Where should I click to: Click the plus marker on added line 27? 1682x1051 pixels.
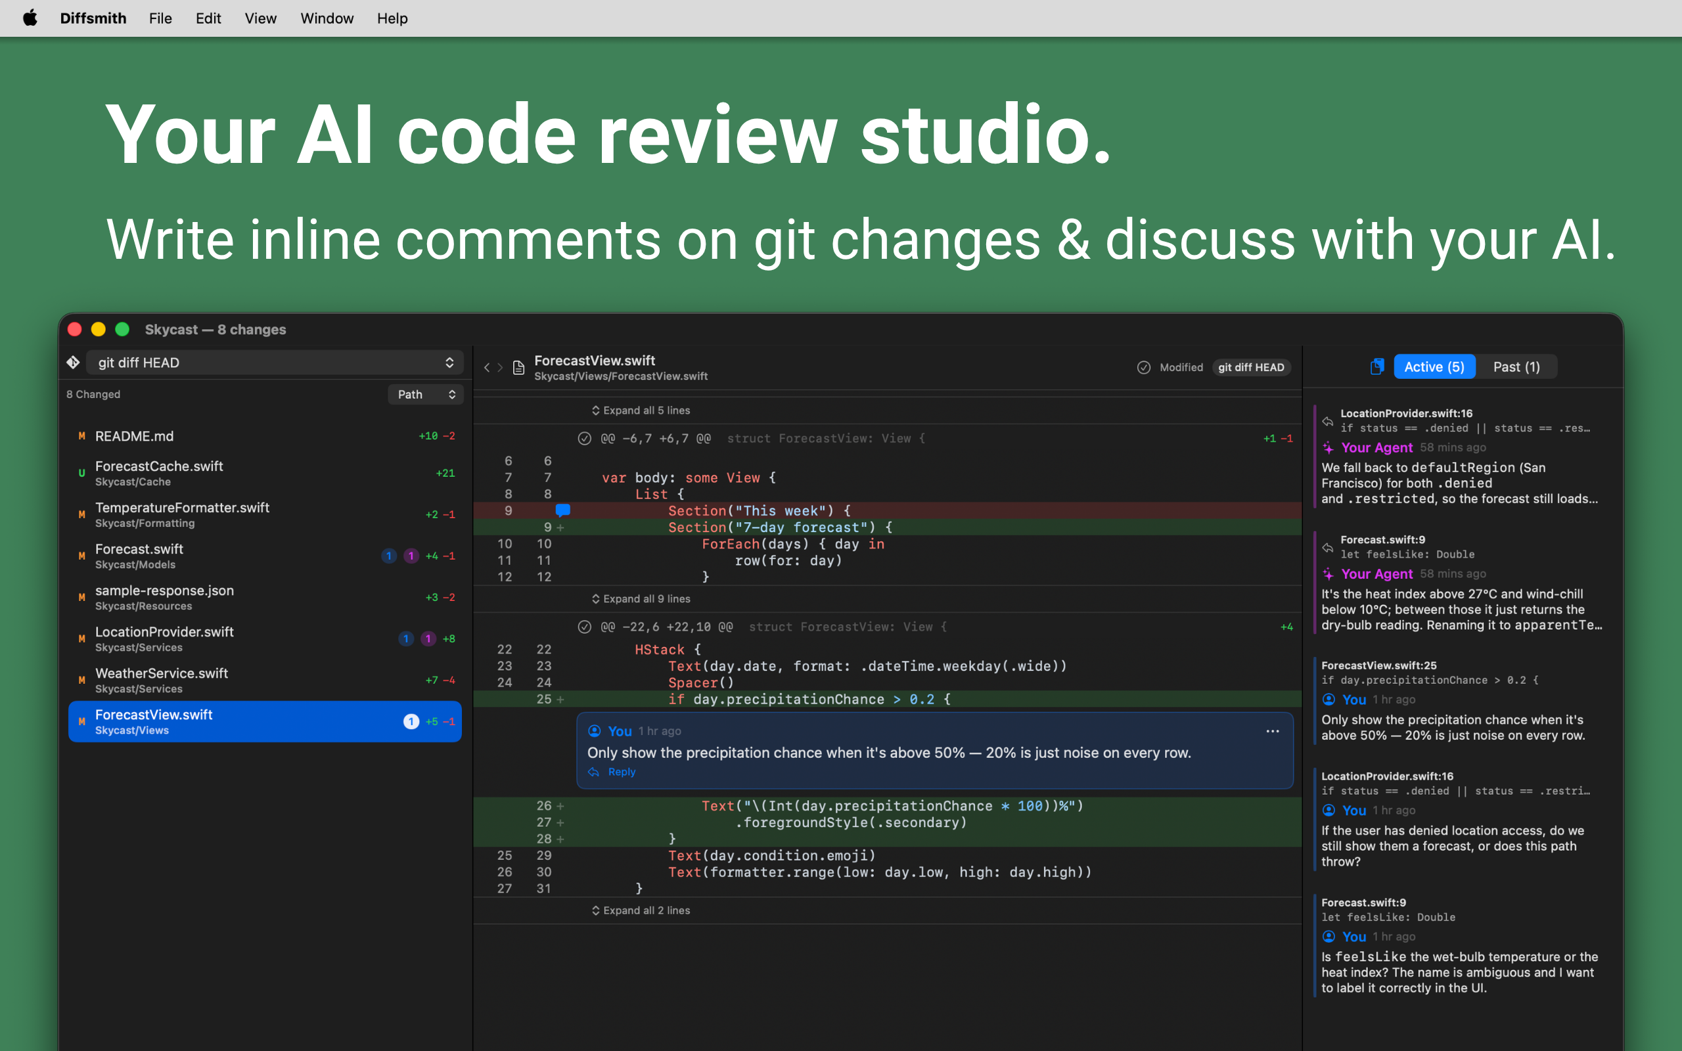pyautogui.click(x=560, y=822)
